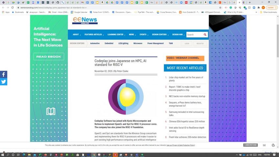Expand the DESIGN HUB menu

click(178, 34)
